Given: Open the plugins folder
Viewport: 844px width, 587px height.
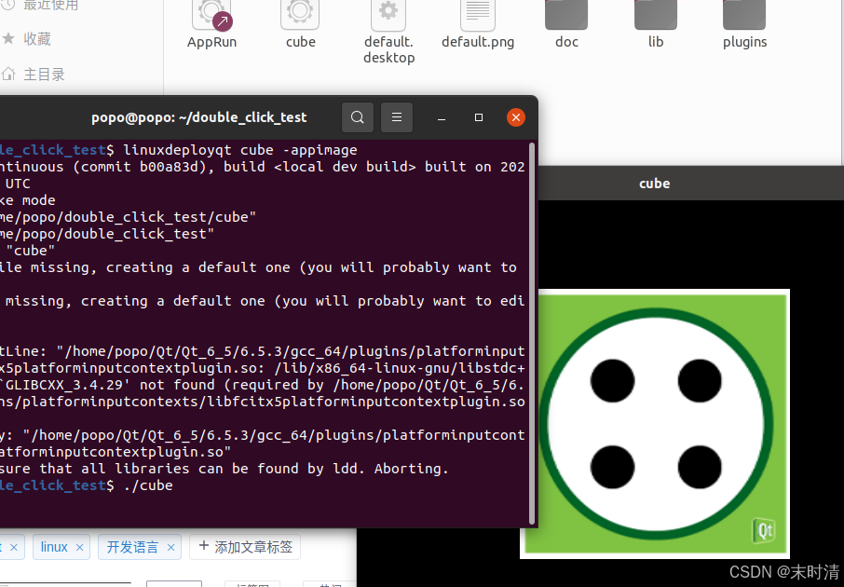Looking at the screenshot, I should coord(744,15).
